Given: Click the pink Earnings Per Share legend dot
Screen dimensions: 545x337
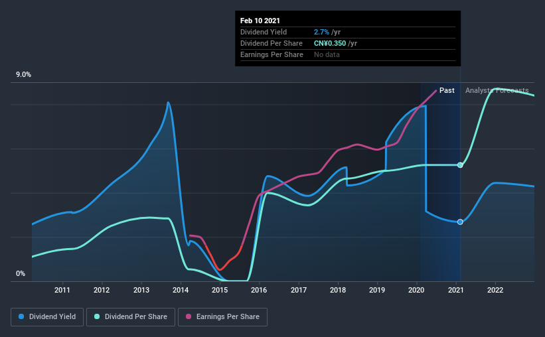Looking at the screenshot, I should click(x=189, y=316).
